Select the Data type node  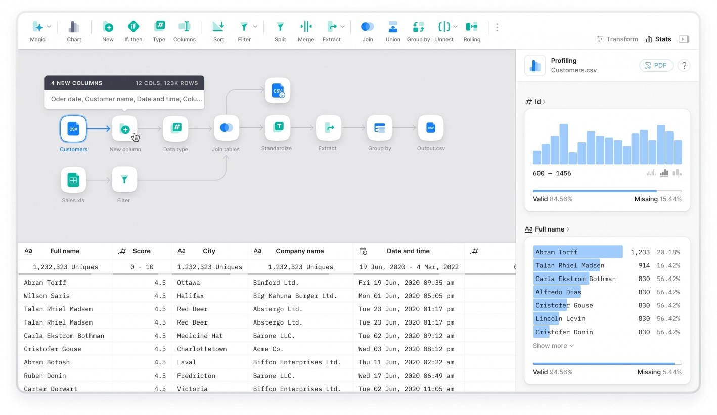click(x=175, y=129)
